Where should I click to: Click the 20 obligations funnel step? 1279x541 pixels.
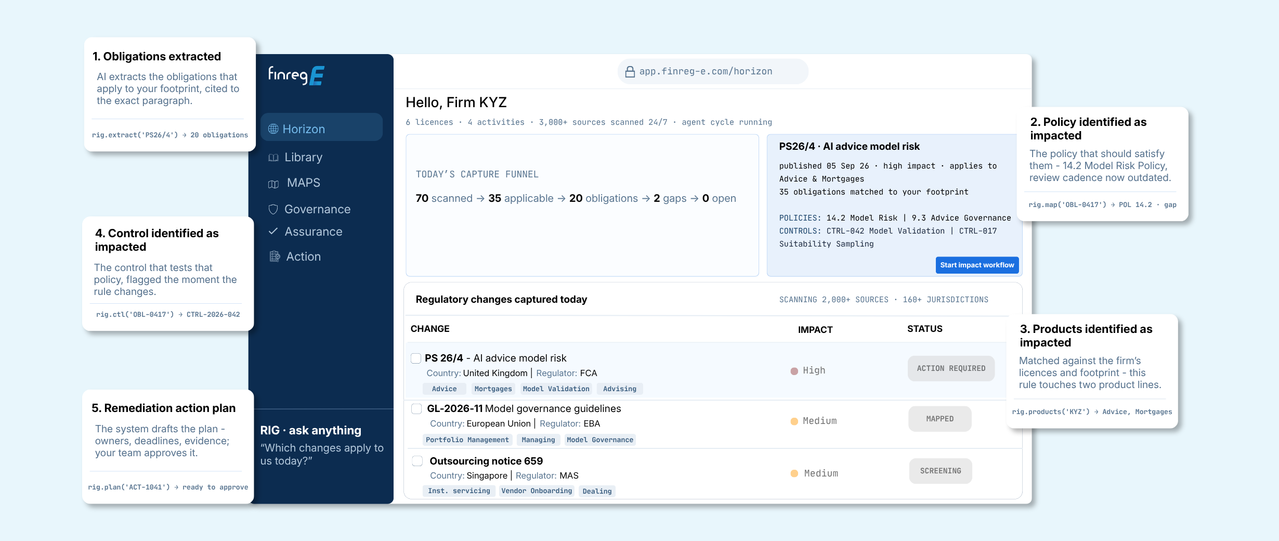coord(603,198)
